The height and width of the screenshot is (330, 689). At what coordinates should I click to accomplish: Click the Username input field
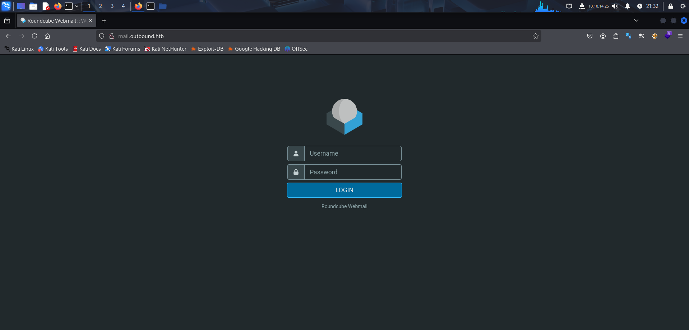pyautogui.click(x=353, y=153)
